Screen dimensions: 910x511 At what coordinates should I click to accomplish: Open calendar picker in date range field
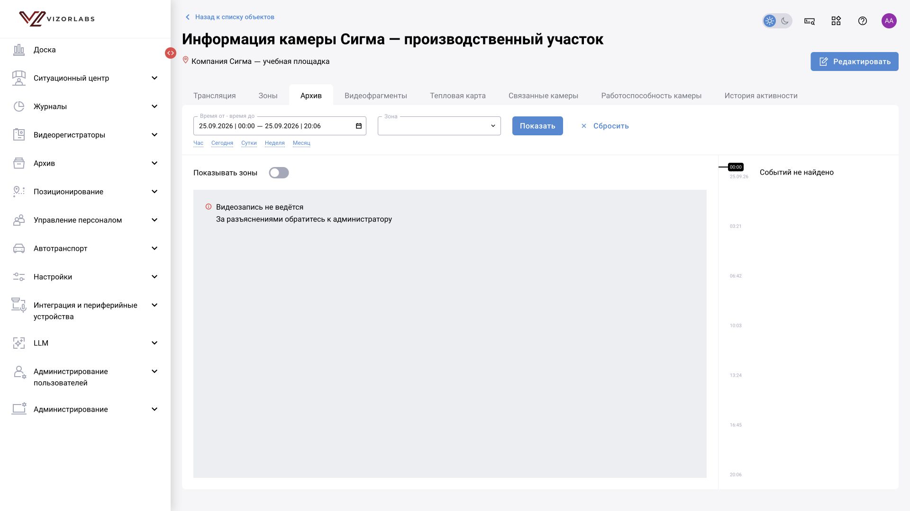[359, 126]
